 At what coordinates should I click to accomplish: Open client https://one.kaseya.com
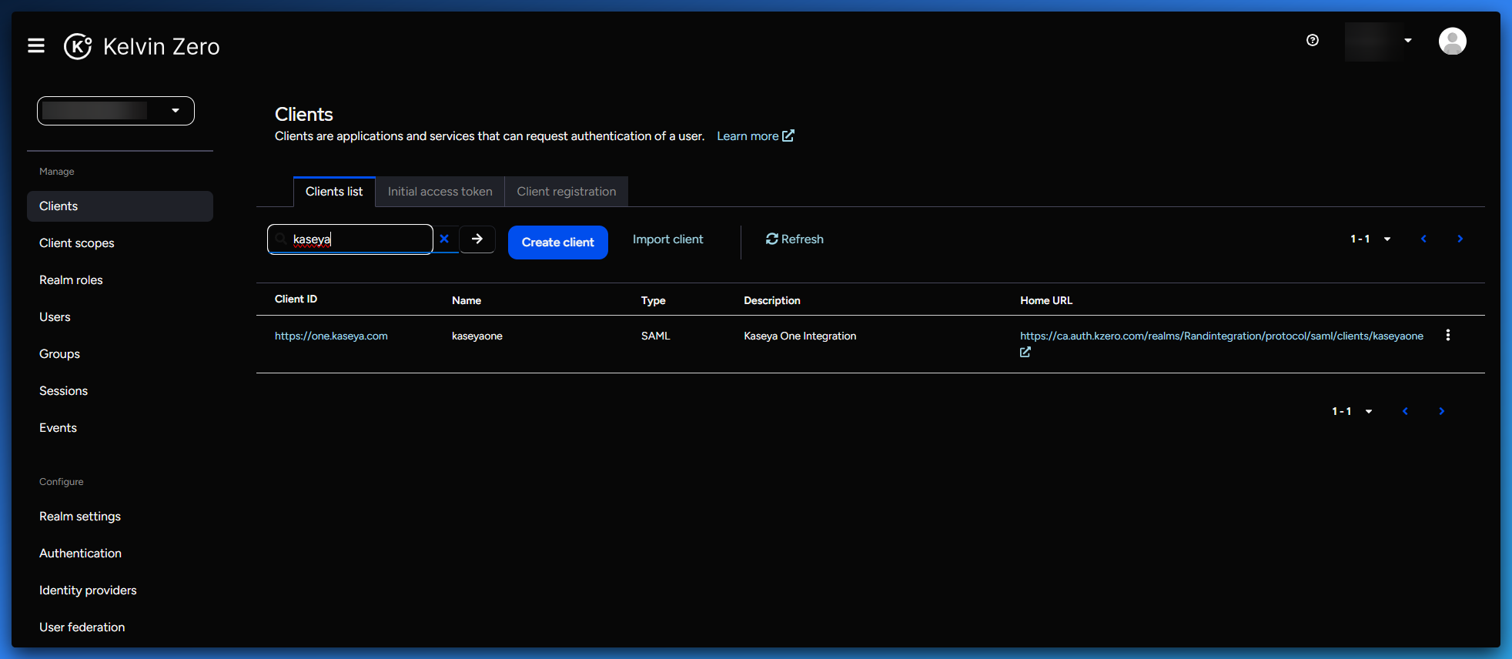[331, 336]
